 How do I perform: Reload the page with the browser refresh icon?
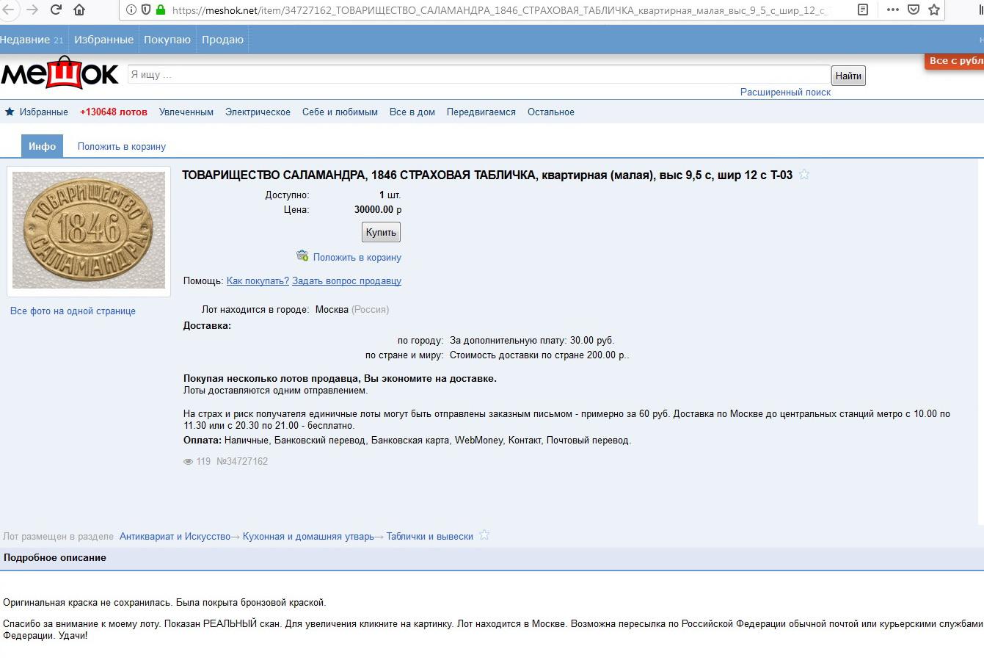click(56, 10)
